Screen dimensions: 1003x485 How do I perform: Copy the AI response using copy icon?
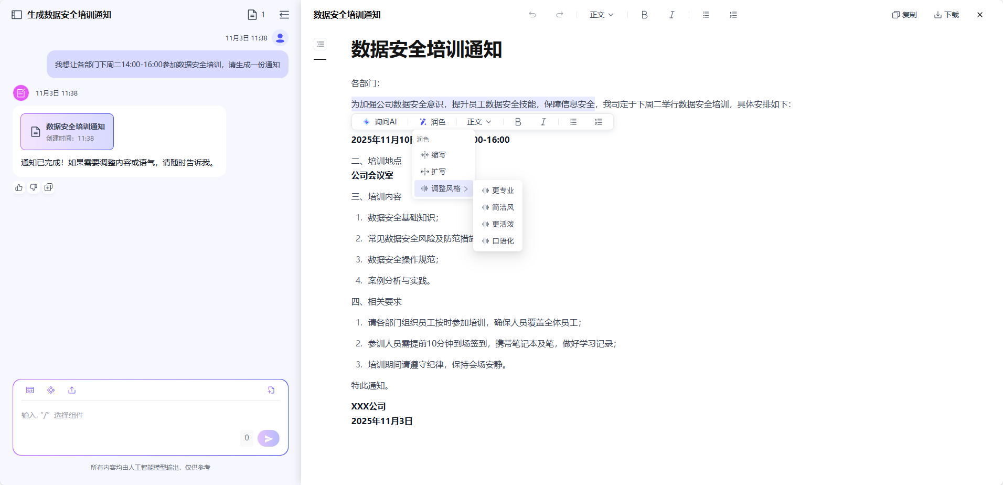pos(48,187)
